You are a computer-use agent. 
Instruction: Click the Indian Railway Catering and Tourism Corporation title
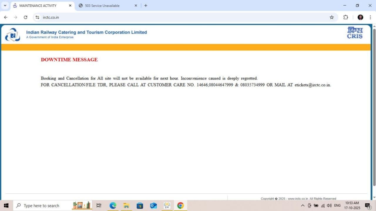(x=87, y=32)
